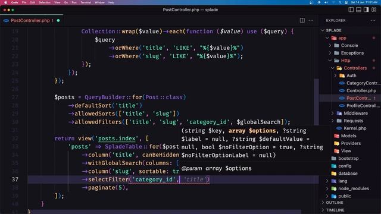Collapse the Http folder chevron
Viewport: 381px width, 214px height.
point(330,61)
